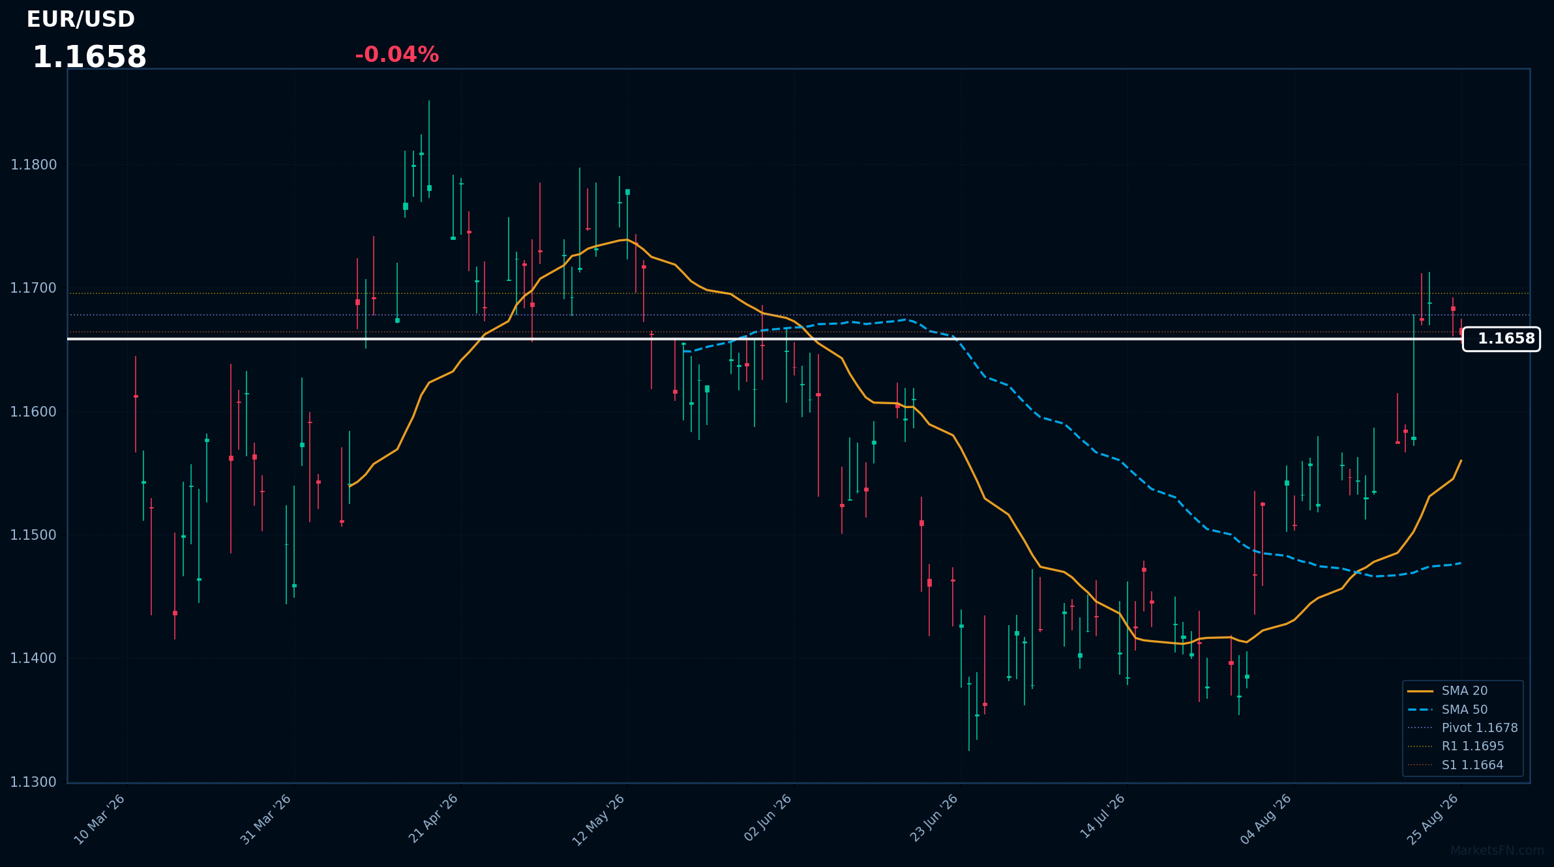This screenshot has width=1554, height=867.
Task: Click the Pivot 1.1678 legend entry
Action: [1462, 727]
